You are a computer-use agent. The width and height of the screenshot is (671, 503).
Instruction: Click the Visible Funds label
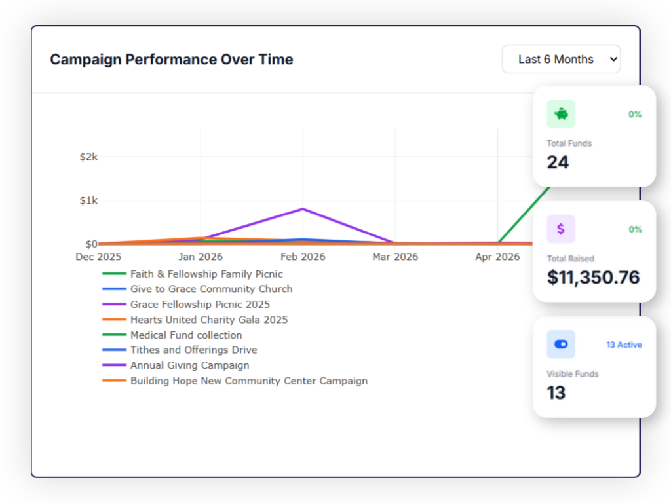pyautogui.click(x=573, y=374)
